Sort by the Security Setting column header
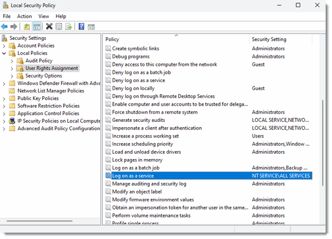This screenshot has width=332, height=239. (x=281, y=39)
